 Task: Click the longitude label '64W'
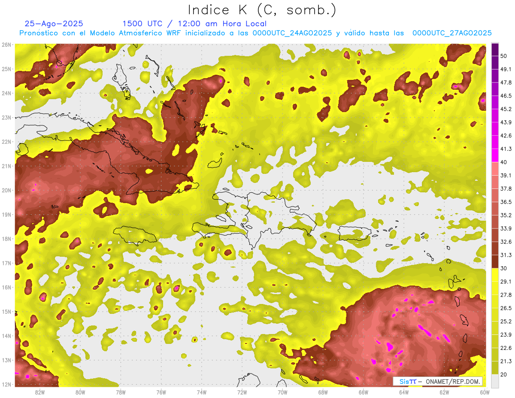point(403,392)
